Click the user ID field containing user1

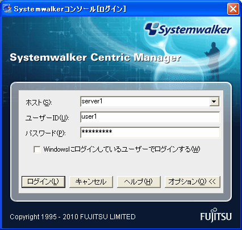coord(150,117)
